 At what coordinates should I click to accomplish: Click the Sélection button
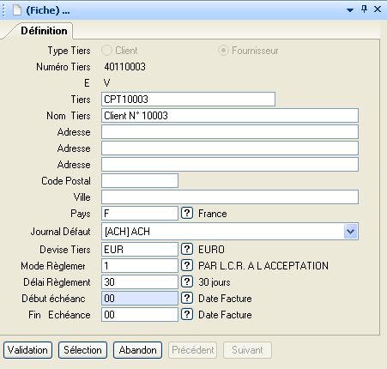click(82, 350)
